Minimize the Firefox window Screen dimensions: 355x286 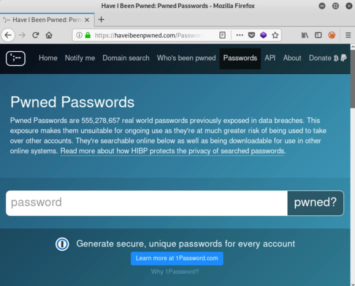[x=322, y=5]
